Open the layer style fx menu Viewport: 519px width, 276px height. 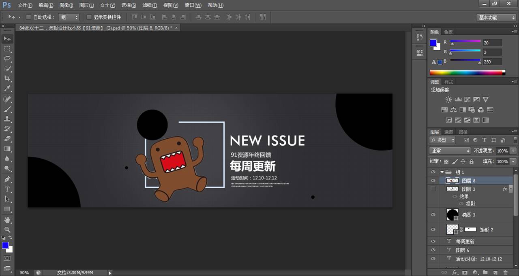pyautogui.click(x=455, y=273)
